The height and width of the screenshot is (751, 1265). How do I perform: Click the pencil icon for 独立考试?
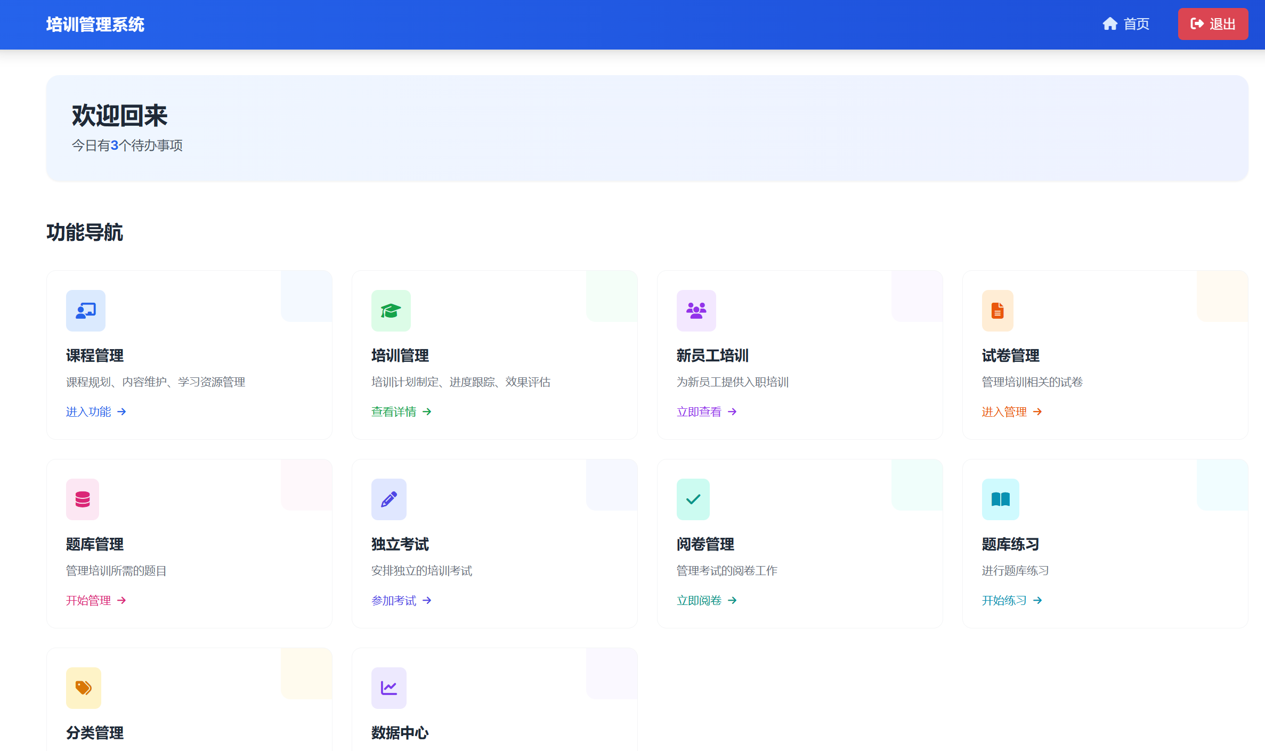[x=388, y=499]
